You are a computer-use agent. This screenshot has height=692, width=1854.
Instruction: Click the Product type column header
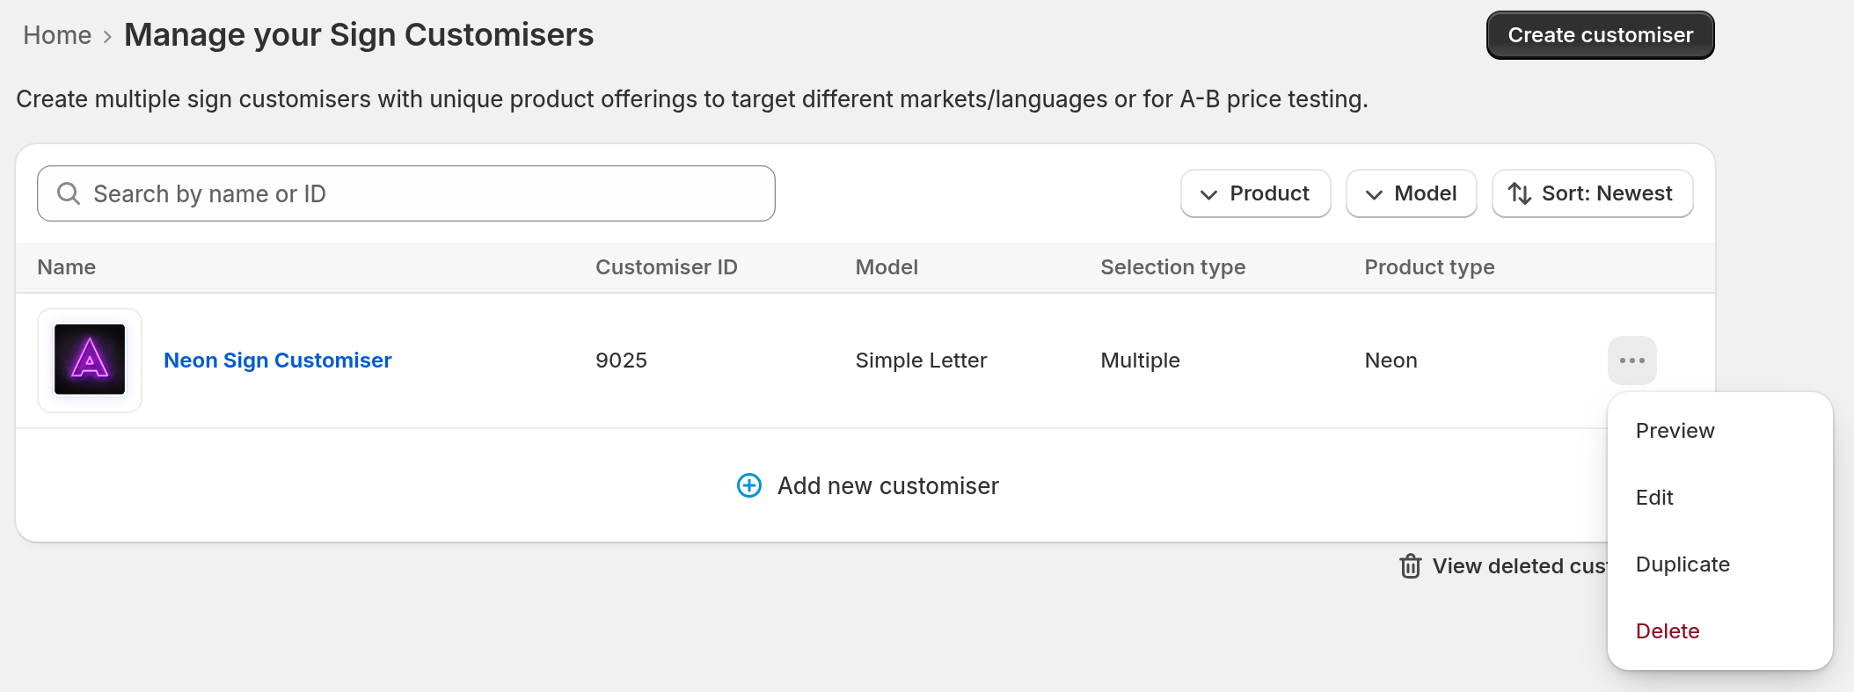point(1429,267)
